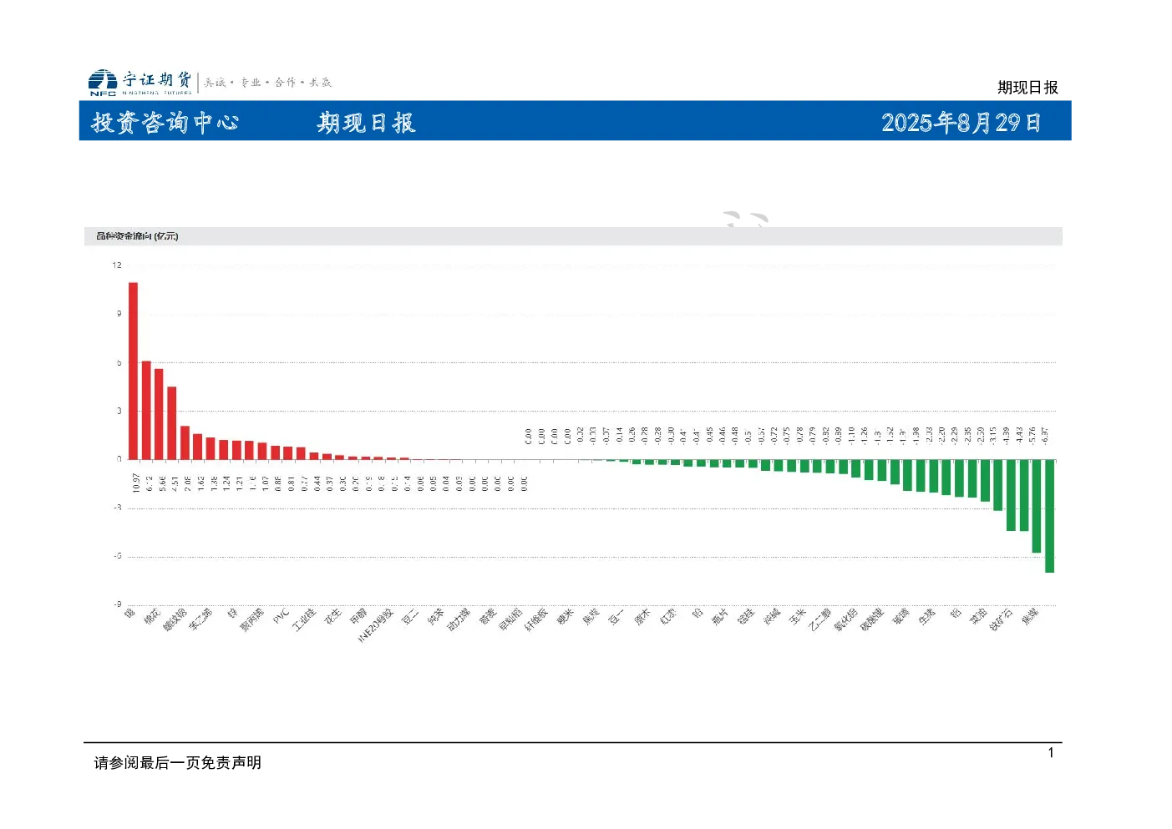Click the 动力煤 axis label

point(459,619)
